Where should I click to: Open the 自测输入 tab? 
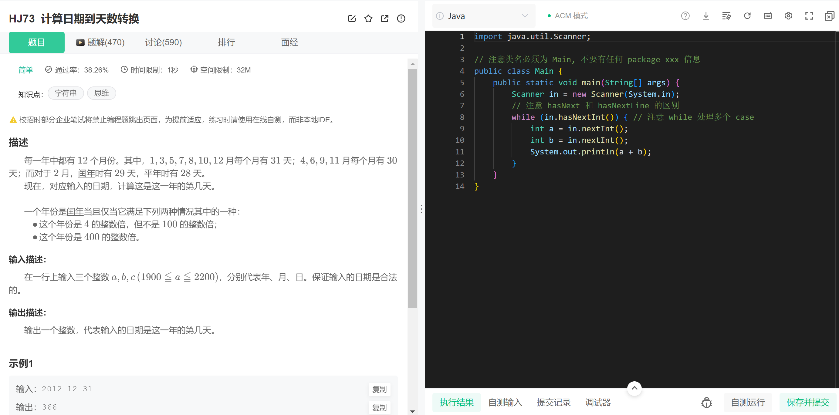tap(505, 403)
